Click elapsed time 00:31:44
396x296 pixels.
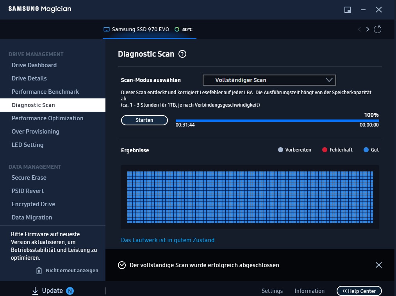pyautogui.click(x=185, y=125)
